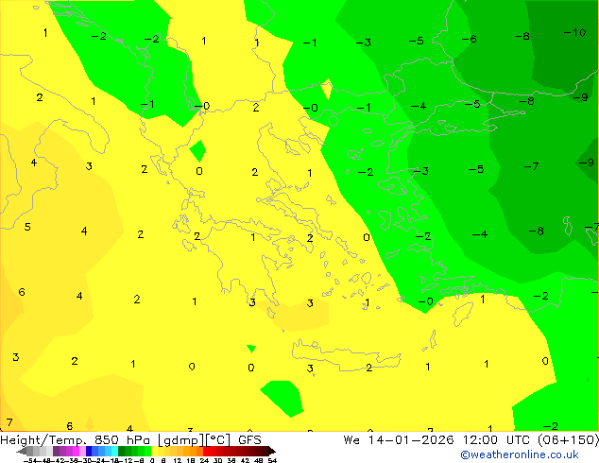Click the '54' maximum legend label
The height and width of the screenshot is (463, 599).
click(x=272, y=460)
